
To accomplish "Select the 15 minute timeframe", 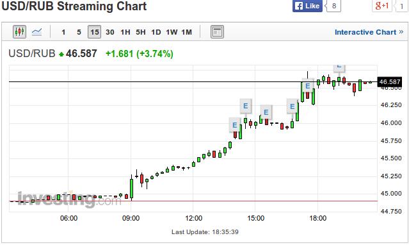I will click(x=95, y=32).
